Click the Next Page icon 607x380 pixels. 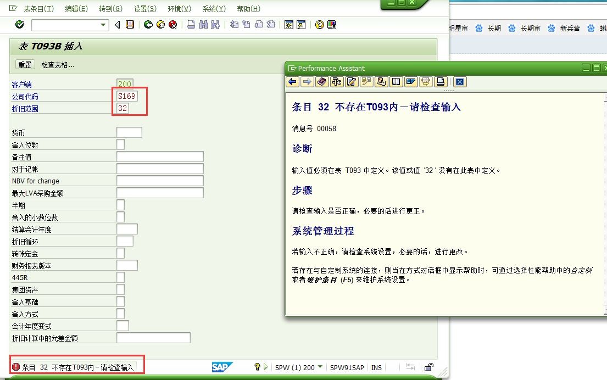[259, 25]
